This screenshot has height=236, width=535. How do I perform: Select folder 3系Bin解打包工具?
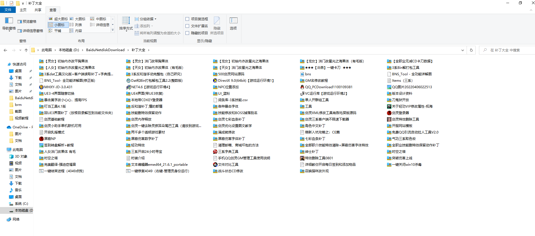coord(403,68)
